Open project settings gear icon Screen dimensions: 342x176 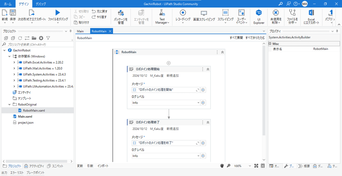(x=41, y=38)
